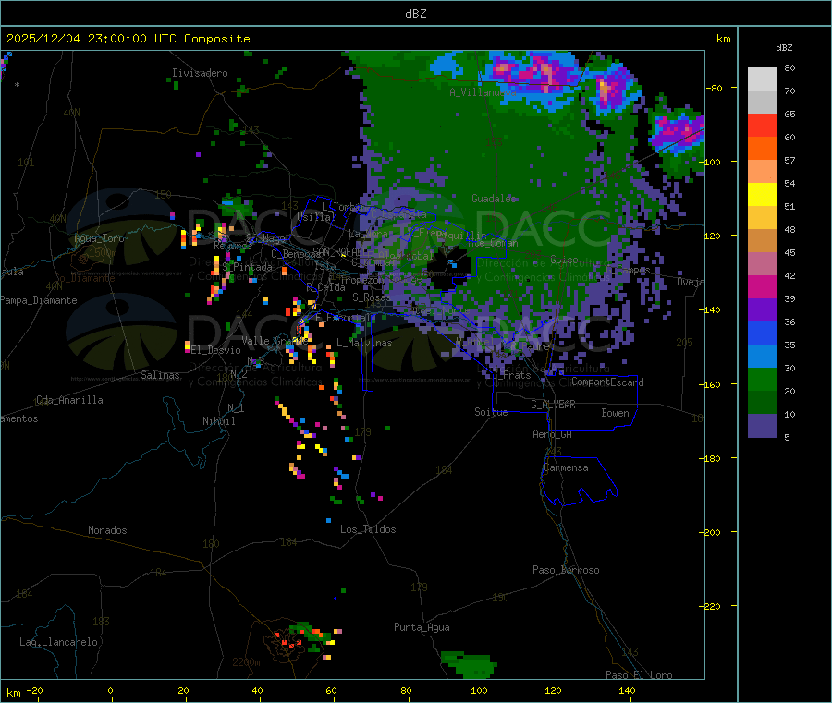Click the 0 km bottom axis label
The height and width of the screenshot is (703, 832).
(110, 690)
